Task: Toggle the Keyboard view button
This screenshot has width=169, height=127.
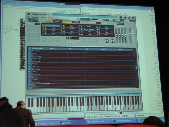Action: (67, 22)
